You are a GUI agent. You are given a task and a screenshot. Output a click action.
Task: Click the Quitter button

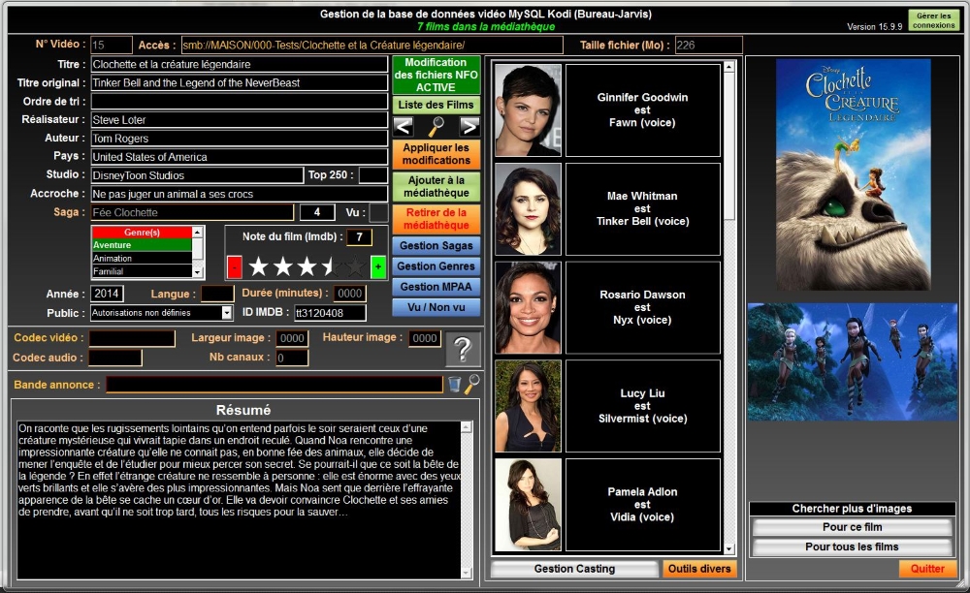coord(927,569)
